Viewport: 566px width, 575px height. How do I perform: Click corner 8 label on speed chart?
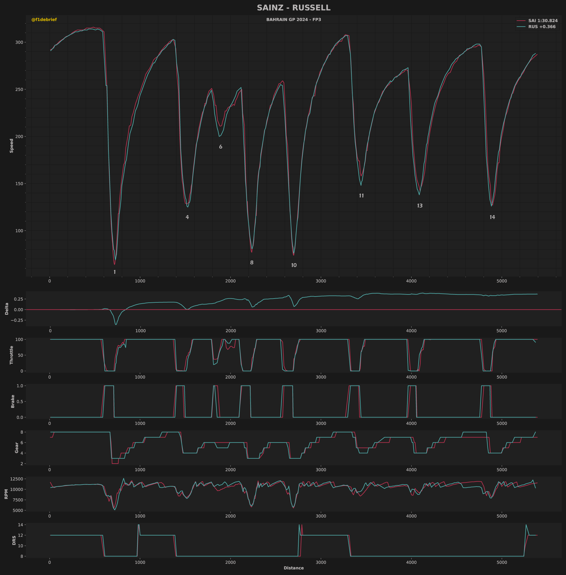click(252, 263)
